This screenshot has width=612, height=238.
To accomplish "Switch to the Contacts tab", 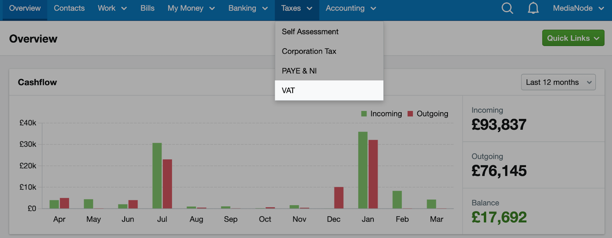I will click(x=69, y=8).
